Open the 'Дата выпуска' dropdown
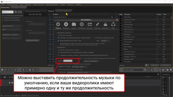The height and width of the screenshot is (97, 173). coord(12,26)
